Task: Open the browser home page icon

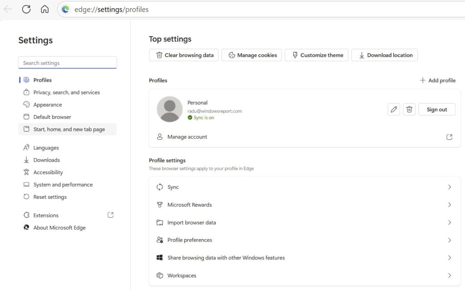Action: click(x=44, y=9)
